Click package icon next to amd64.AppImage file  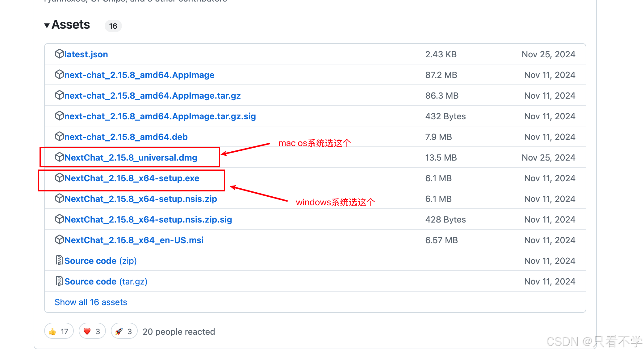(59, 75)
